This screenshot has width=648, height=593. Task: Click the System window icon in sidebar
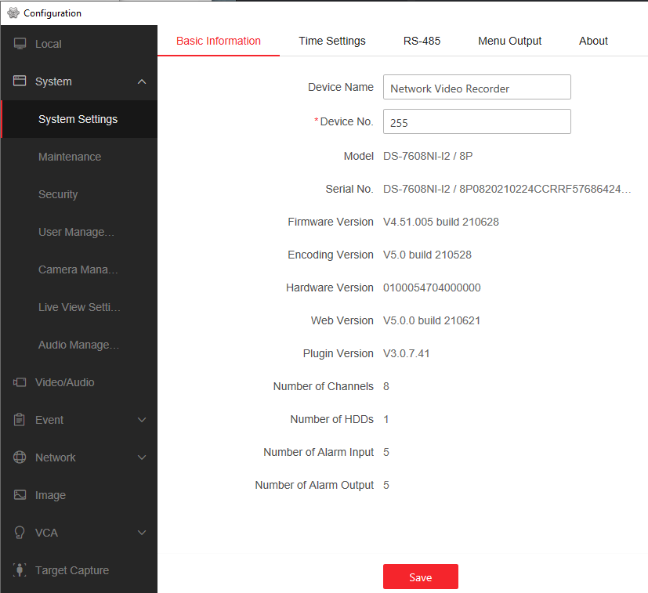(20, 81)
